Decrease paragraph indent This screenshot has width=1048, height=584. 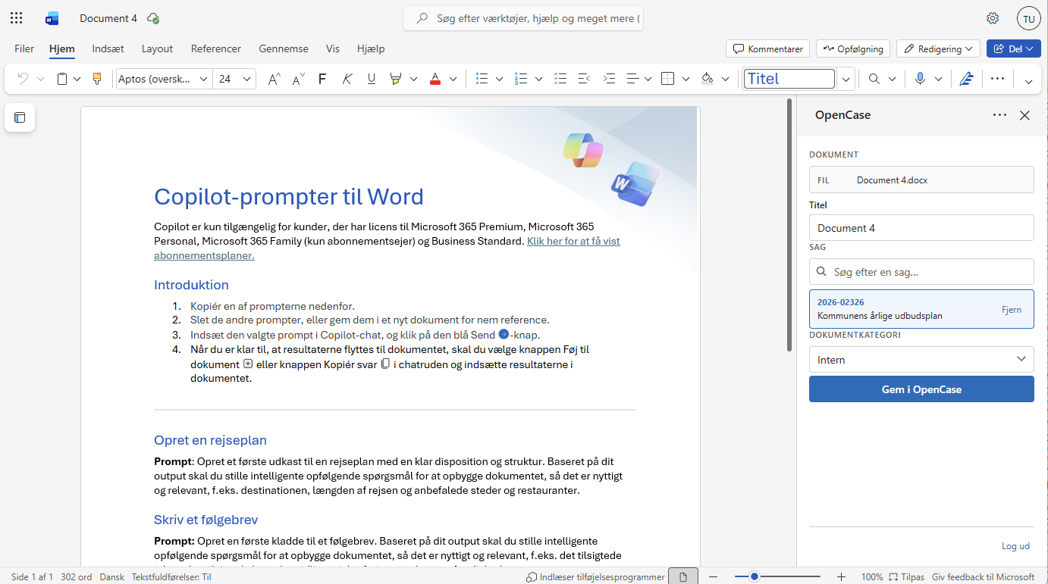click(584, 79)
